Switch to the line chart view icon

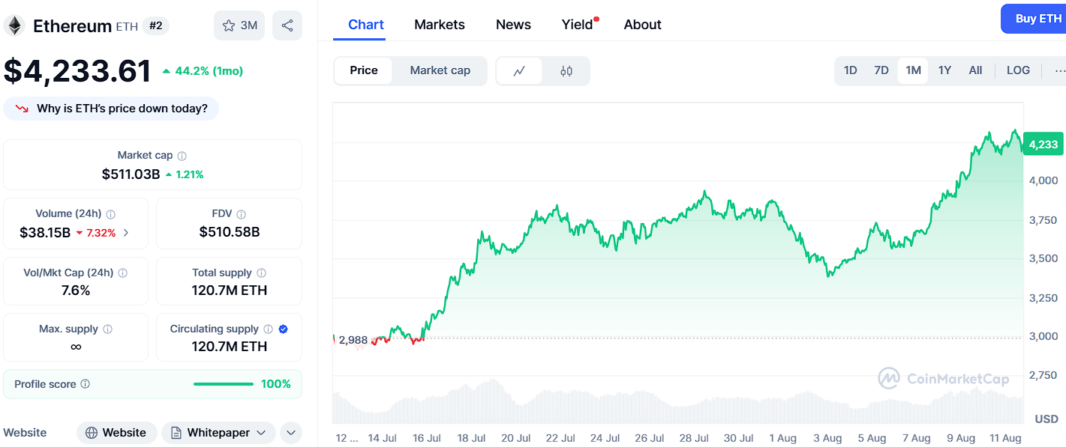pos(519,71)
